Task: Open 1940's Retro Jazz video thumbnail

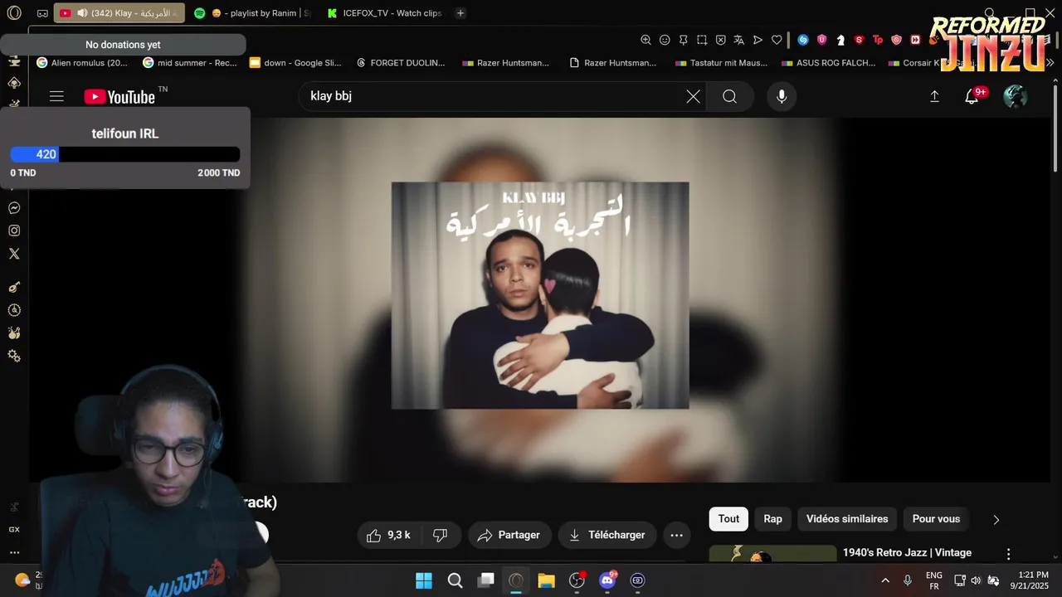Action: pos(772,553)
